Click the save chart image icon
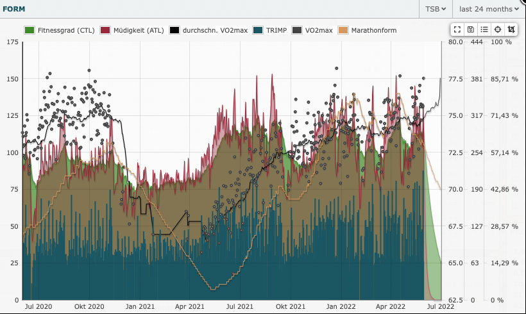The width and height of the screenshot is (526, 314). (x=471, y=29)
